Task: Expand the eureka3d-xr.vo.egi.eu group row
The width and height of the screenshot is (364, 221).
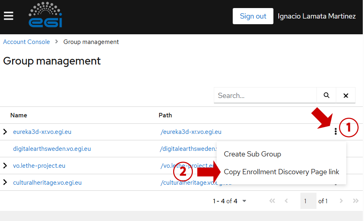Action: [5, 132]
